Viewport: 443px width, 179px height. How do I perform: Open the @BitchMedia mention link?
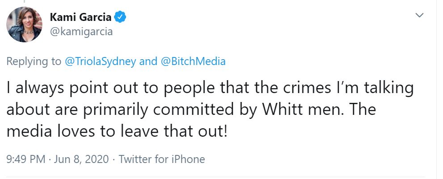[x=193, y=61]
